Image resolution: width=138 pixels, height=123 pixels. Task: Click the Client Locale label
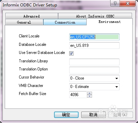[29, 36]
